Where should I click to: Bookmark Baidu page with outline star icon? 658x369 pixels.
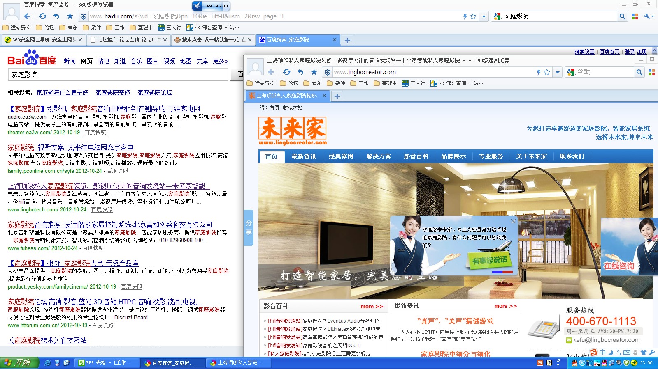coord(473,16)
